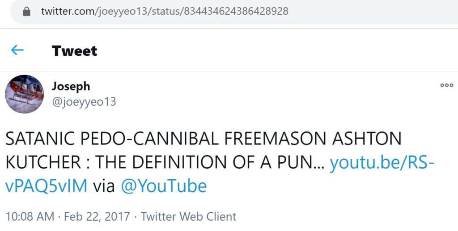The width and height of the screenshot is (458, 231).
Task: Click the 10:08 AM tweet timestamp
Action: pyautogui.click(x=30, y=217)
